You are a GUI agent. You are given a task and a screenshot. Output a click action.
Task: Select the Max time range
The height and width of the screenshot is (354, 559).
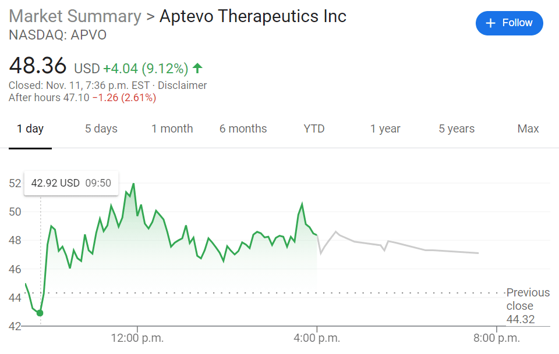tap(528, 128)
